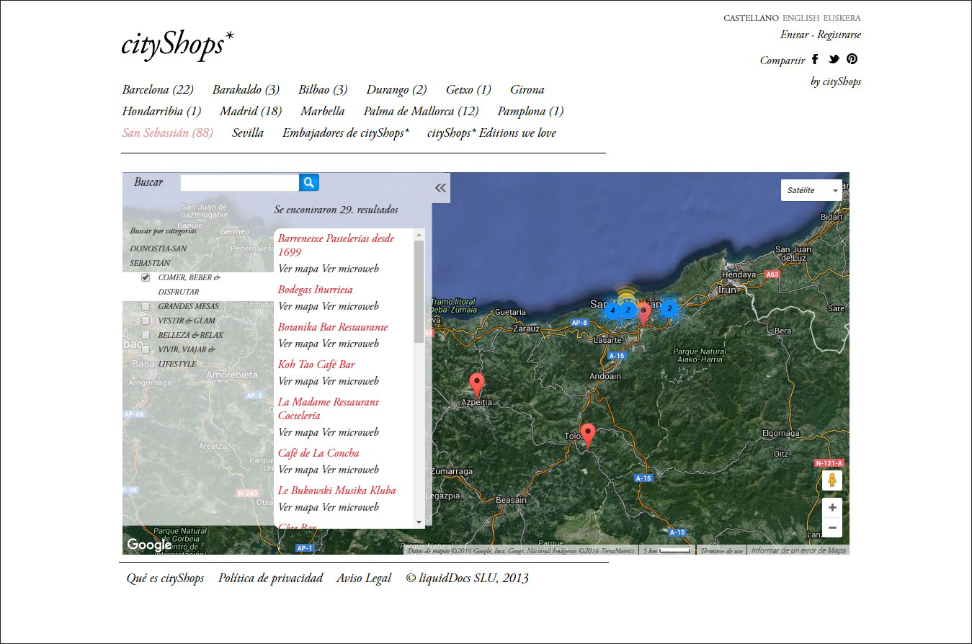Switch language to ENGLISH

click(801, 18)
